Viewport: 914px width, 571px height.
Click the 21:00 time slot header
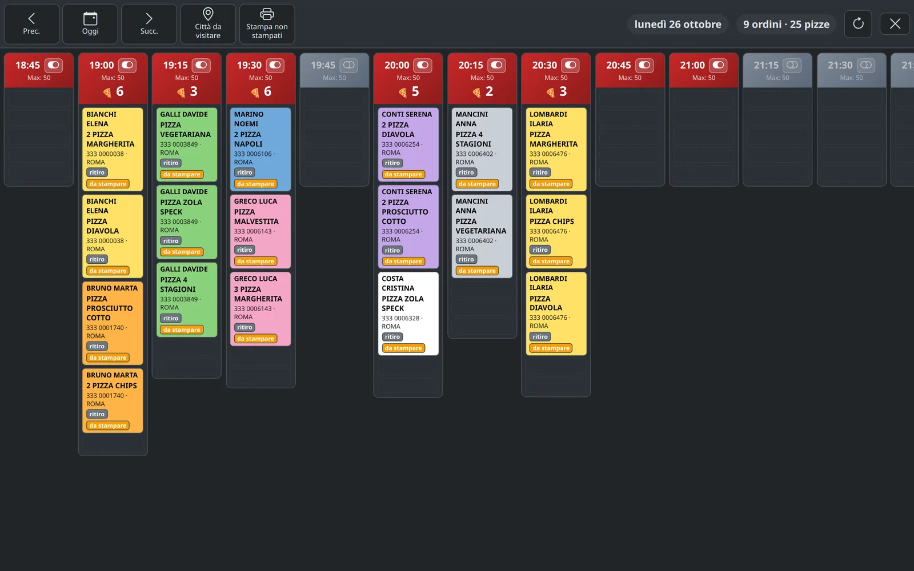(x=703, y=70)
